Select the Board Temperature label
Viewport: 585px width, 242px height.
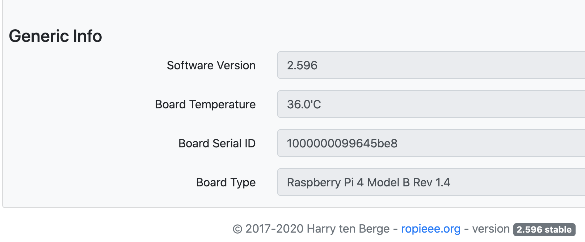pos(205,104)
